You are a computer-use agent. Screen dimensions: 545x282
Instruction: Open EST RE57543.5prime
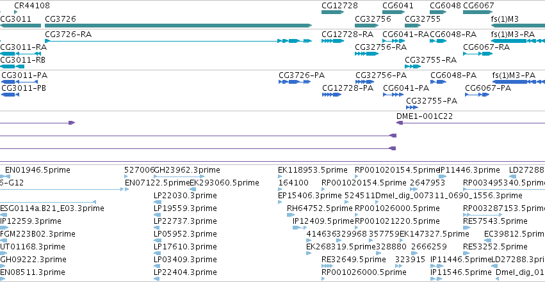[x=495, y=221]
